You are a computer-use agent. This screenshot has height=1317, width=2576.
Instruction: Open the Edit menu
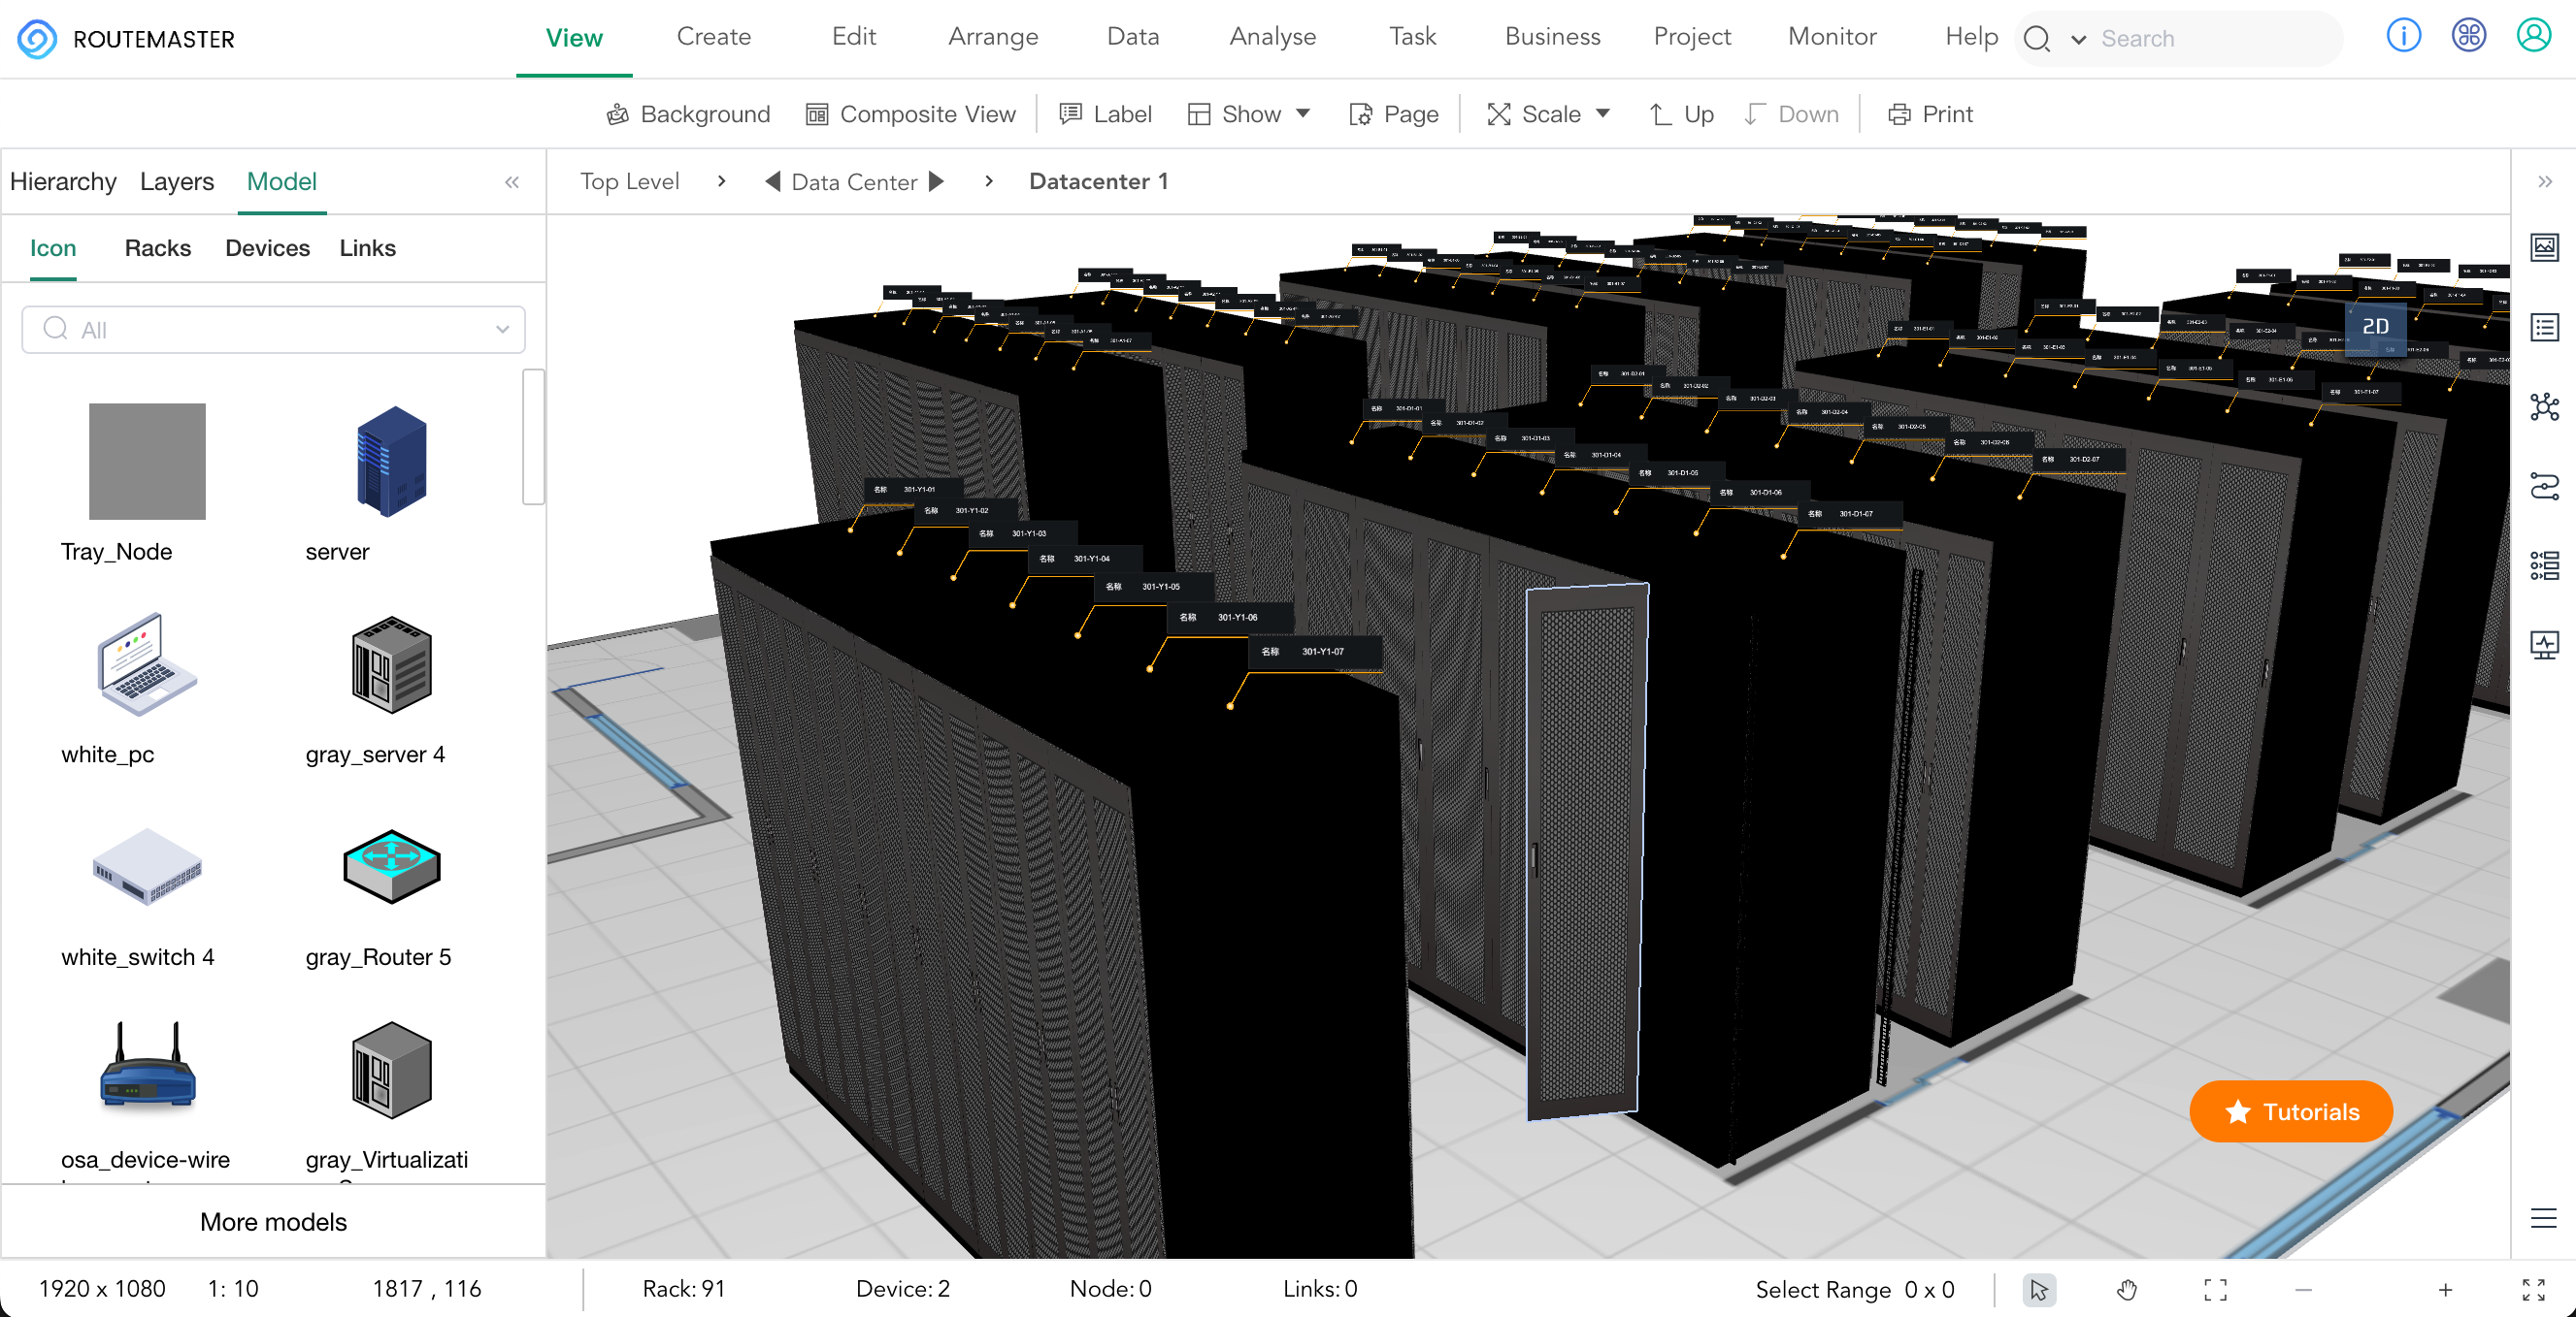[x=853, y=37]
